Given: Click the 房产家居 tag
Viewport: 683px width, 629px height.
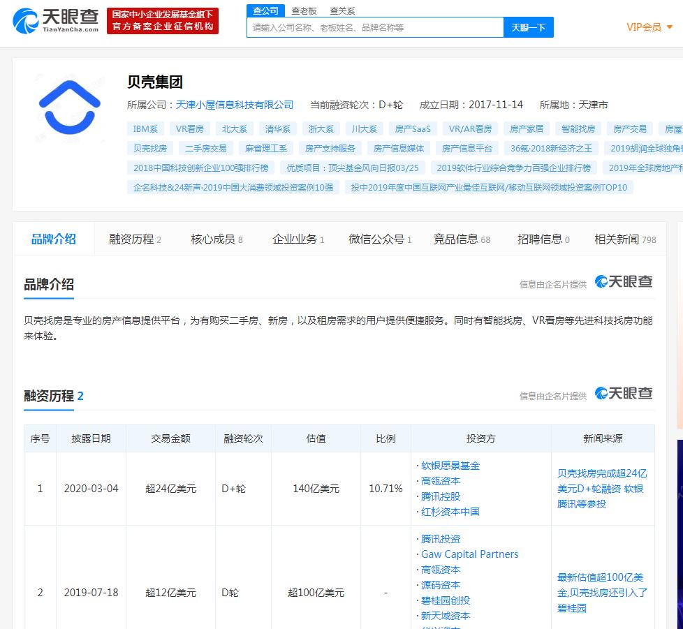Looking at the screenshot, I should tap(527, 129).
